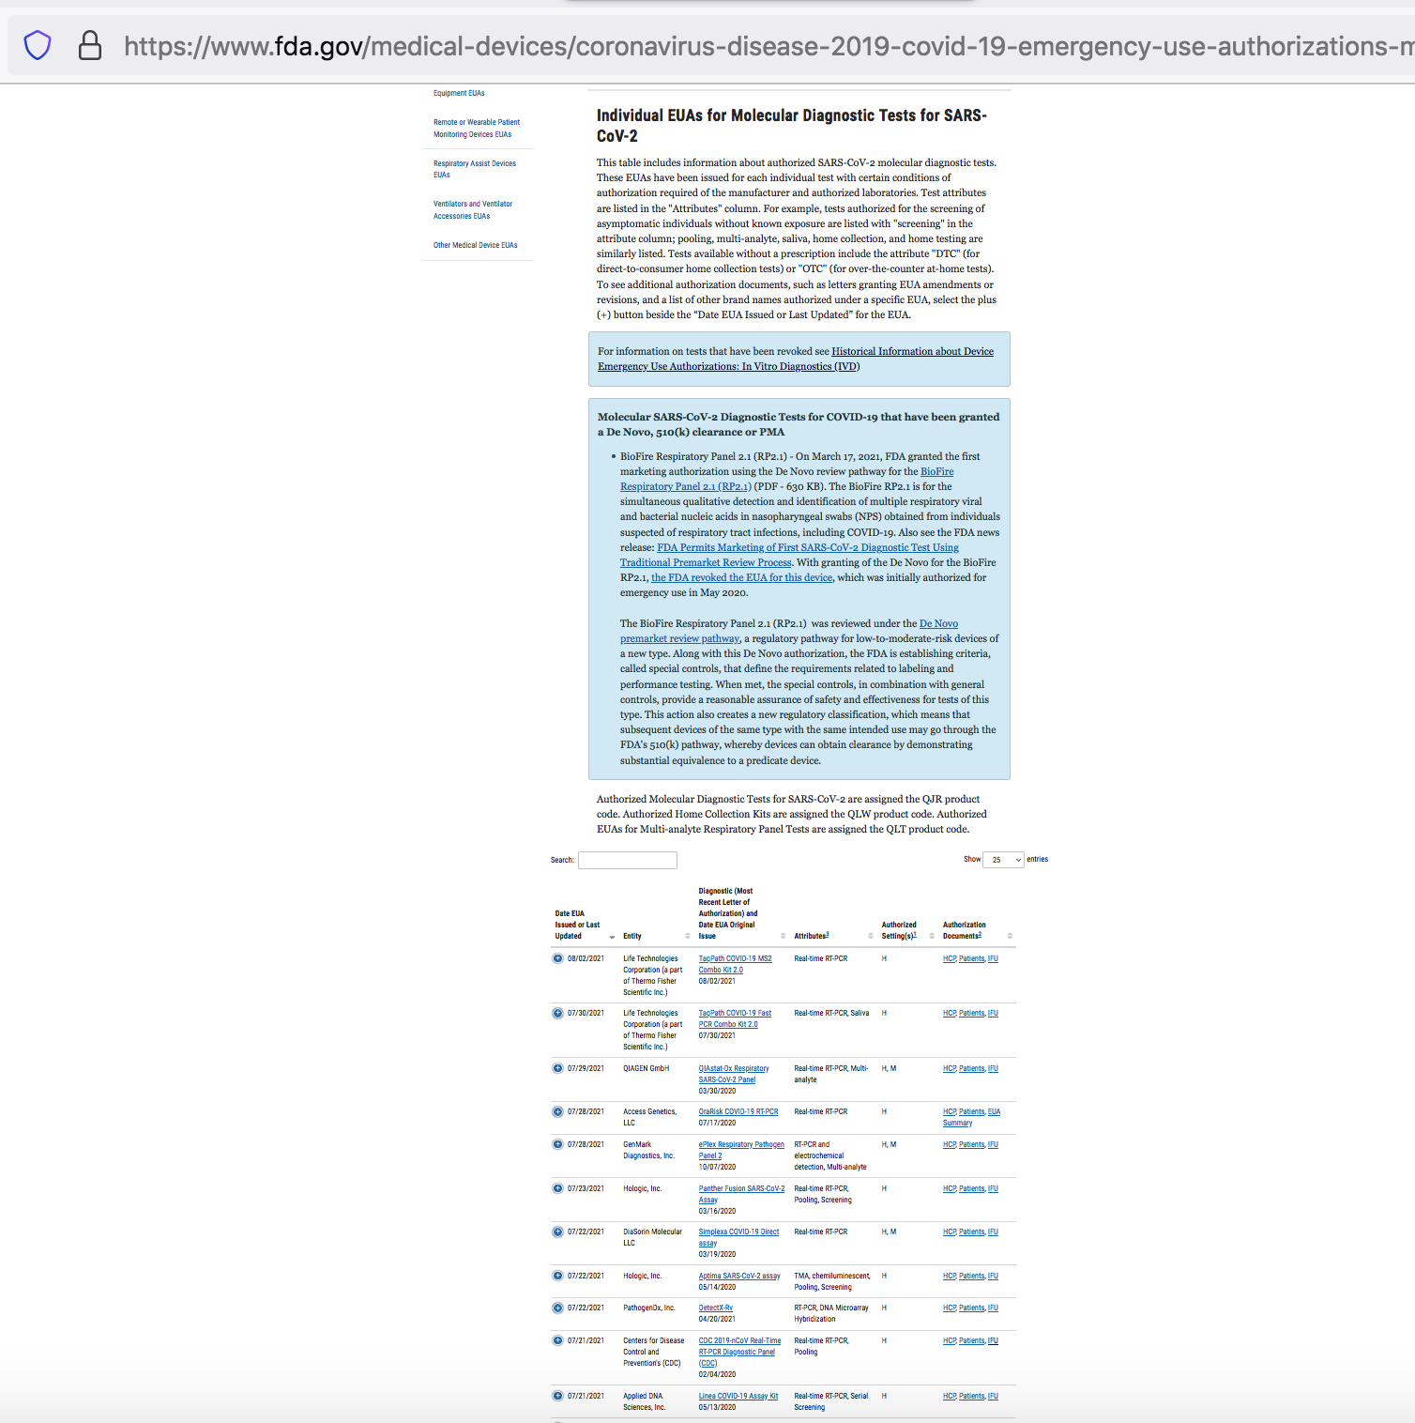Open Linea COVID-19 Assay Kit link
Viewport: 1415px width, 1423px height.
coord(738,1396)
